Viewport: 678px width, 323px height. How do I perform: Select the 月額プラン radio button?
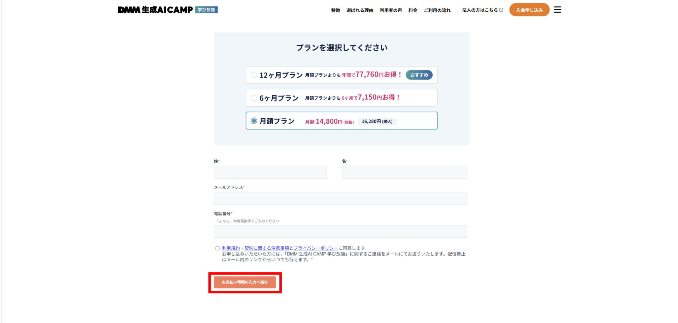coord(254,121)
